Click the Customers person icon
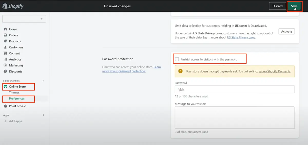308x145 pixels. tap(5, 47)
